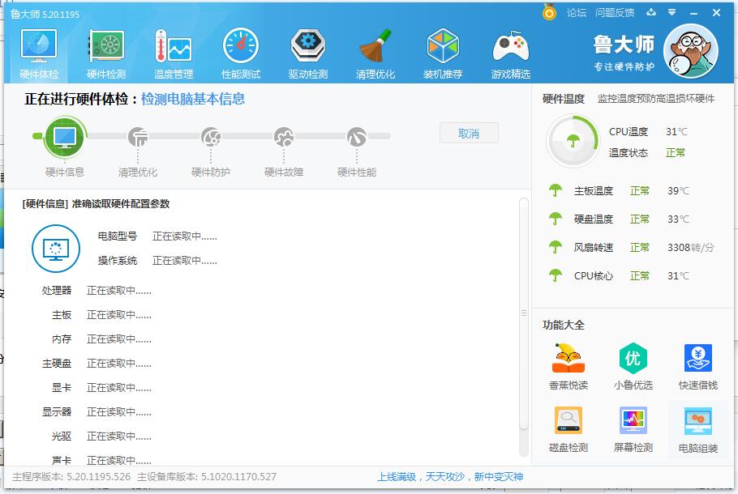Click the 处理器 row label
The height and width of the screenshot is (494, 738).
57,291
